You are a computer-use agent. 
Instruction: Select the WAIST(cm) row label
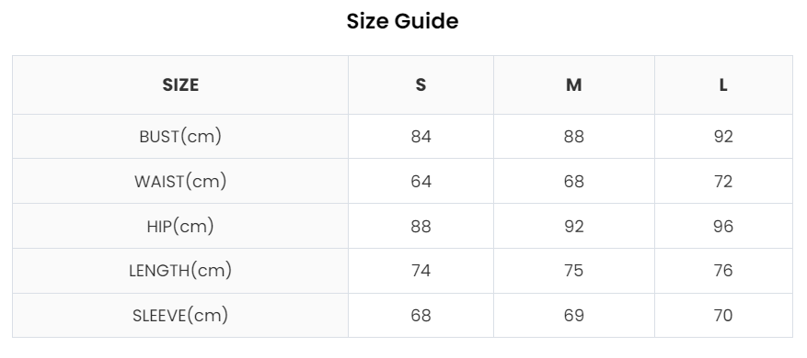[x=180, y=182]
